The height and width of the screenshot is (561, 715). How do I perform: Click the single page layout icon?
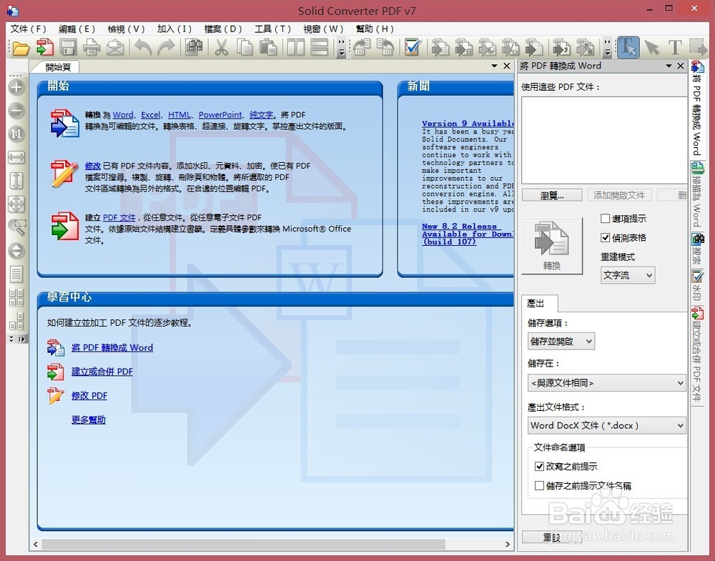[16, 274]
